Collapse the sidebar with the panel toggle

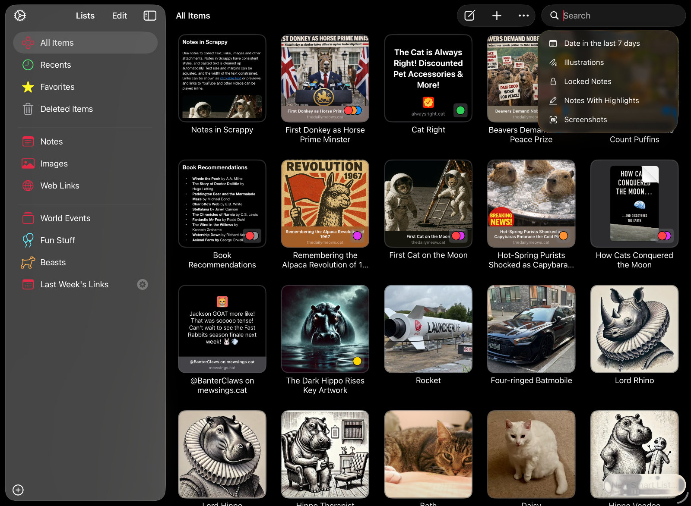pos(149,16)
